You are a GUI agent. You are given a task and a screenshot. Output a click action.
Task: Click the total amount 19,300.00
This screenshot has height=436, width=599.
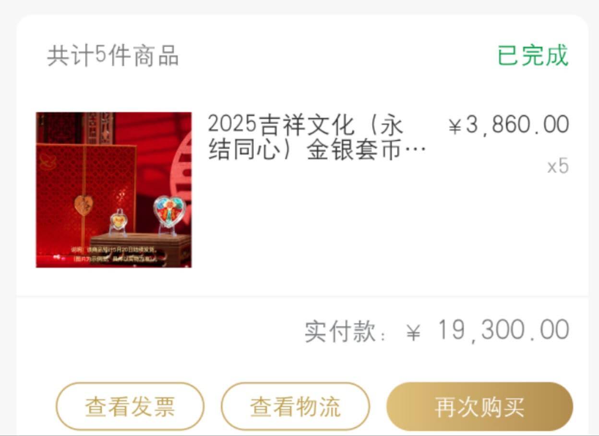point(503,330)
